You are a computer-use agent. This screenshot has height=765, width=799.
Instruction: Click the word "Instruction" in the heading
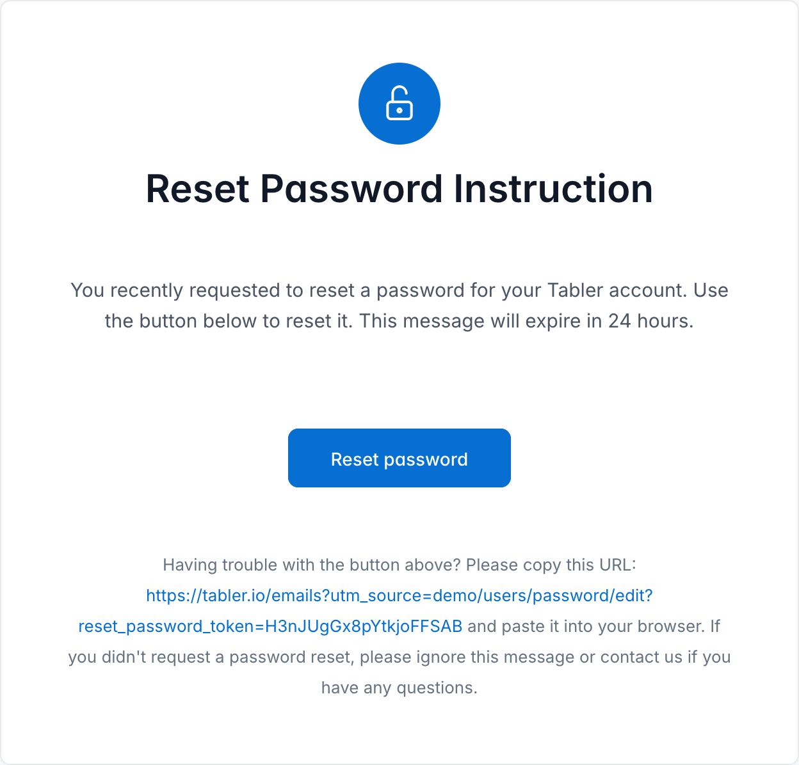pyautogui.click(x=553, y=189)
